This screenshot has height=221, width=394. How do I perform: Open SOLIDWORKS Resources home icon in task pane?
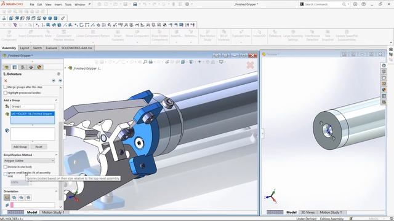pyautogui.click(x=384, y=66)
